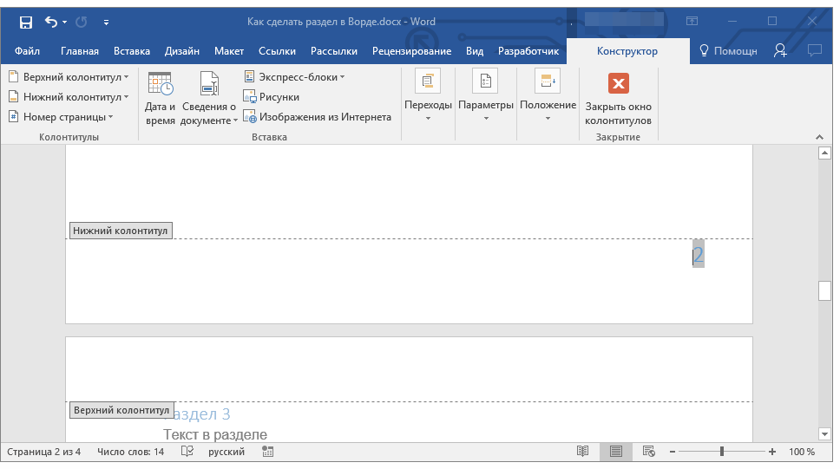Insert Изображения из Интернета online pictures

click(317, 117)
